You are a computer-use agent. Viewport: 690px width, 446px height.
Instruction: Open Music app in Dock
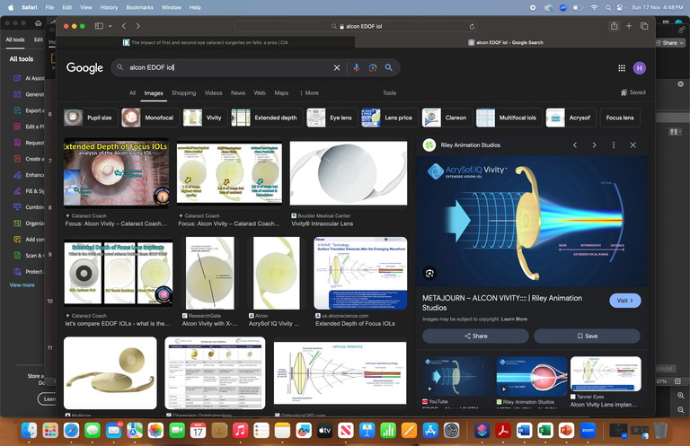click(240, 430)
